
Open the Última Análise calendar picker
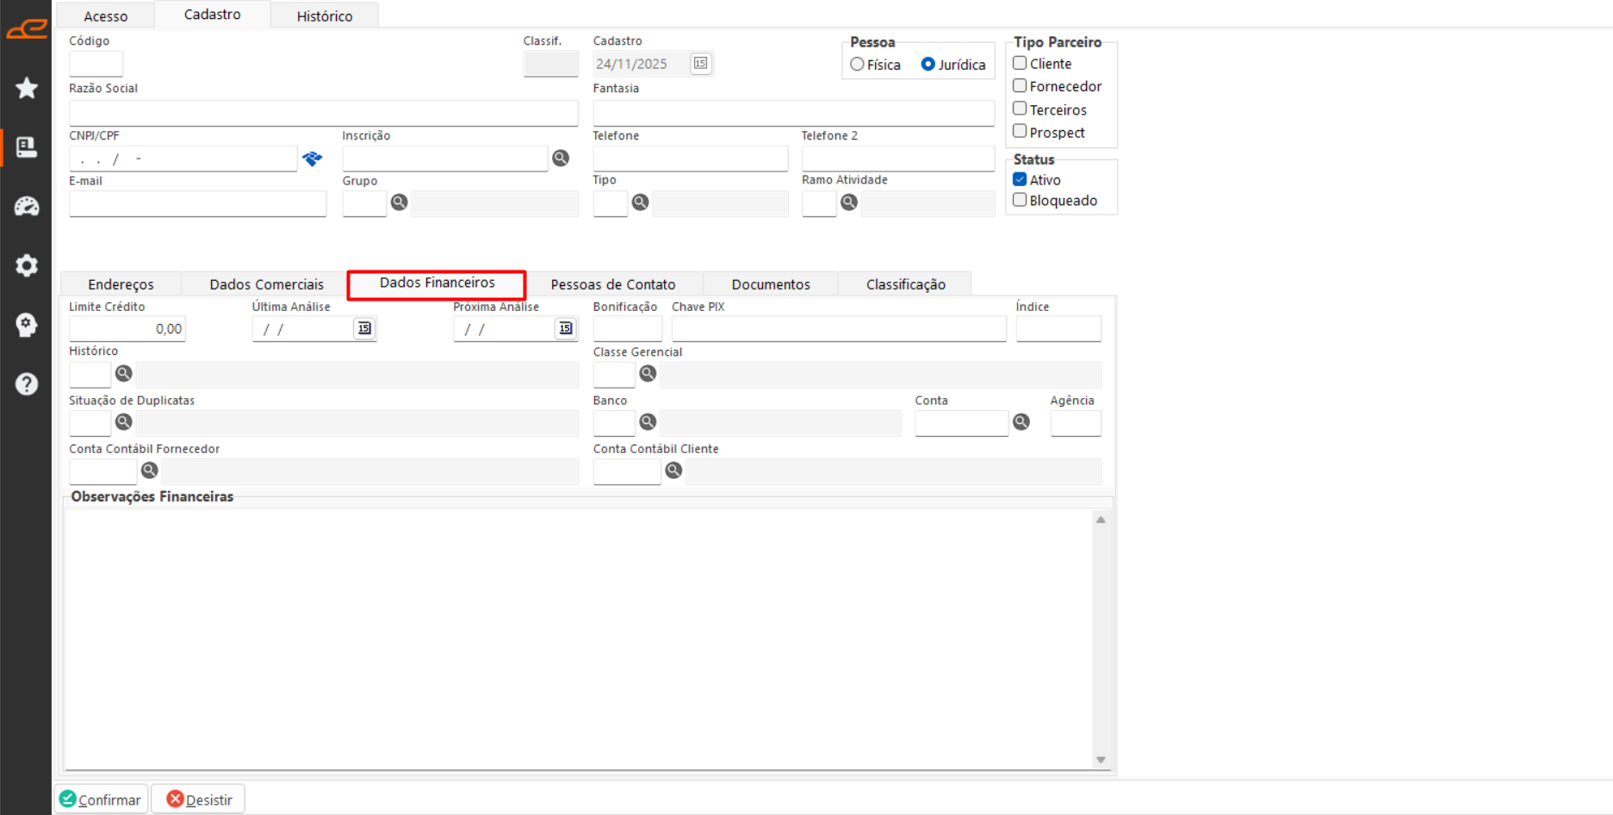(364, 329)
